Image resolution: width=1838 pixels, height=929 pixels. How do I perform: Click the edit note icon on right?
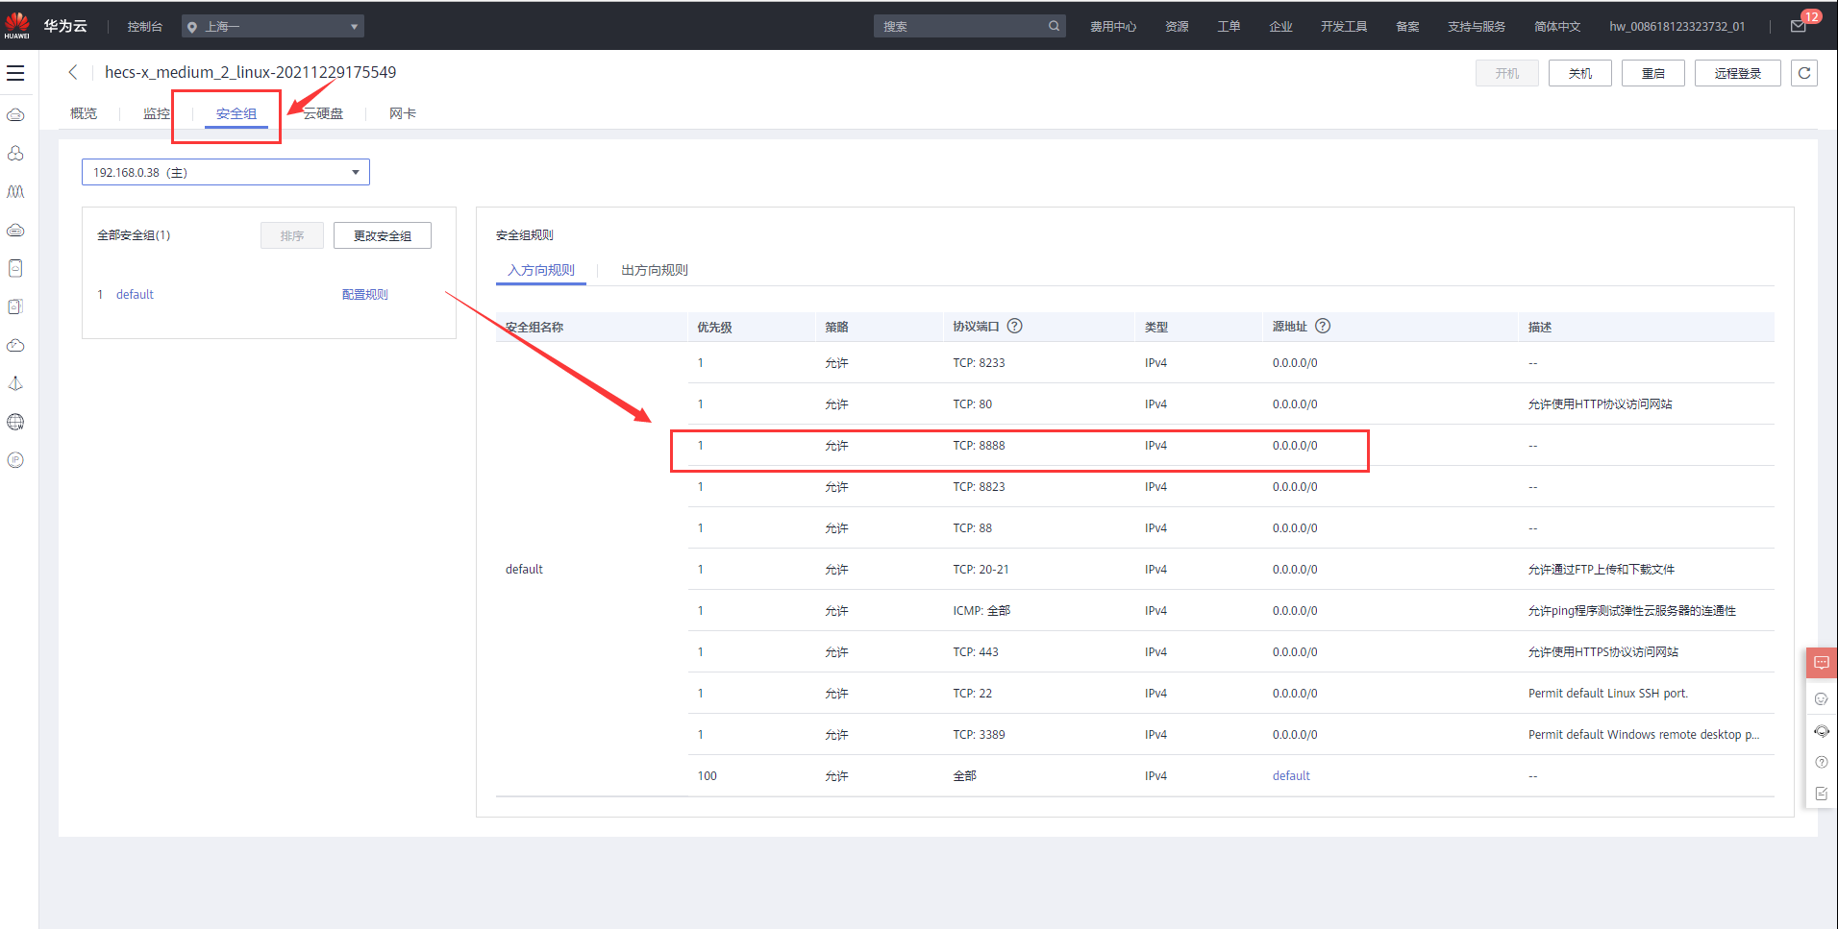(1821, 794)
